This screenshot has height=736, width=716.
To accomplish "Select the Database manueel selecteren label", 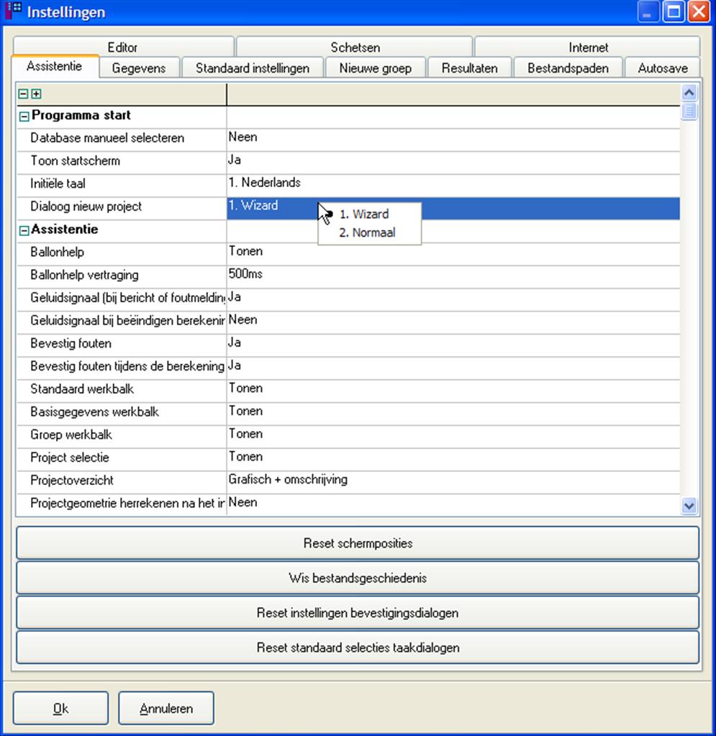I will point(107,138).
